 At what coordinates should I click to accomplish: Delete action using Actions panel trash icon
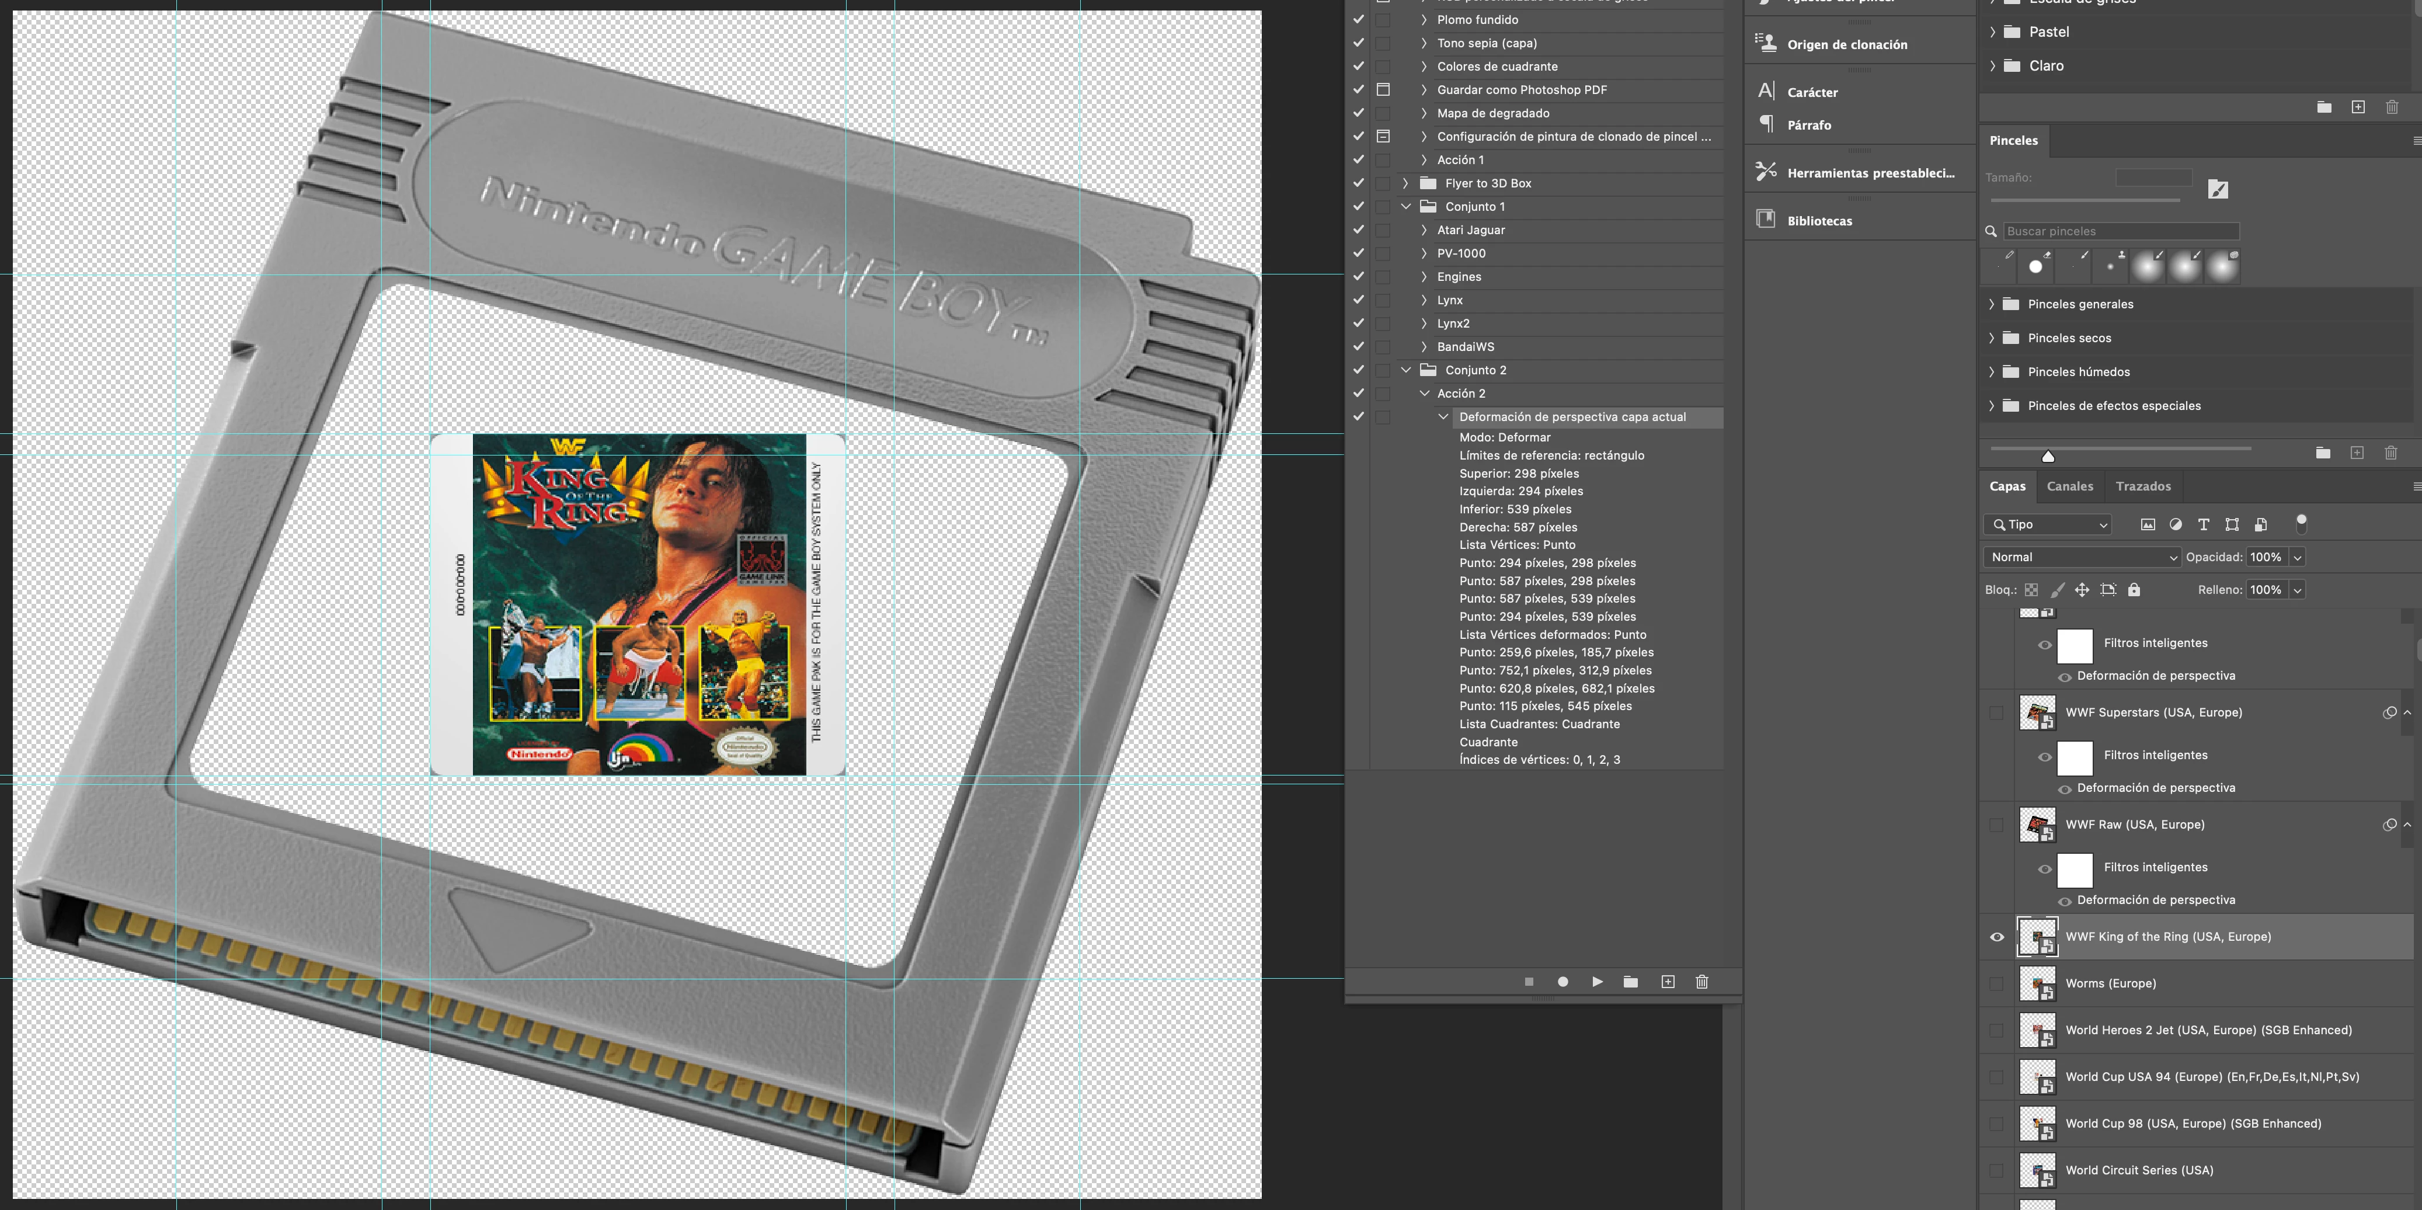(1702, 982)
